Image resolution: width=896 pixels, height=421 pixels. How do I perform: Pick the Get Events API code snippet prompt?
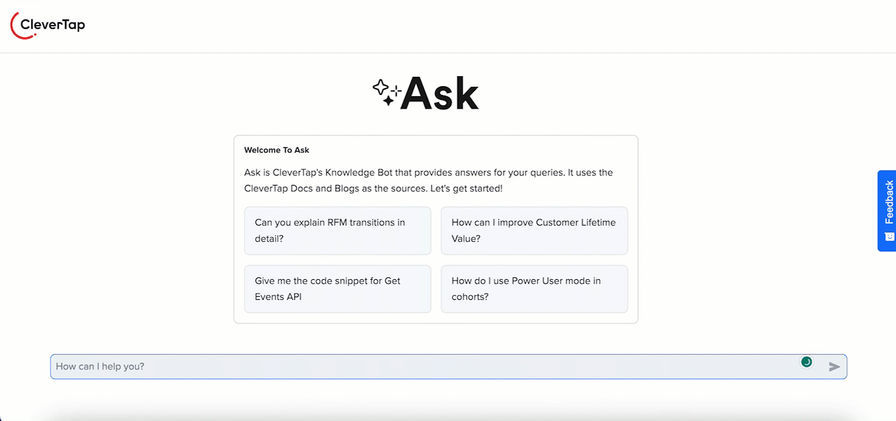337,289
